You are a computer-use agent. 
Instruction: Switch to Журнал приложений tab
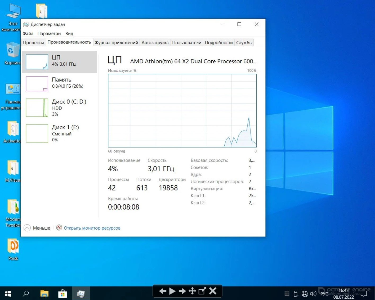(116, 43)
